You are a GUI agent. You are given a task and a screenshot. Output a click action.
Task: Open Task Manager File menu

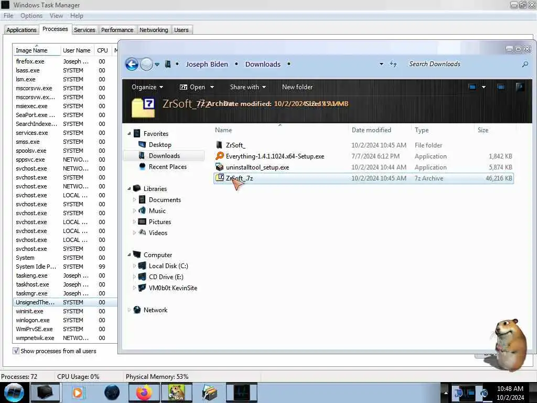pos(8,16)
